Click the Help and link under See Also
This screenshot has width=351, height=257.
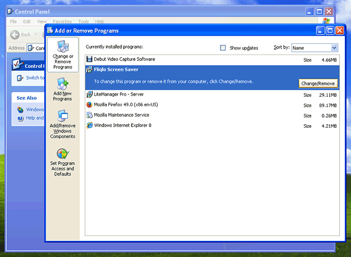point(35,118)
